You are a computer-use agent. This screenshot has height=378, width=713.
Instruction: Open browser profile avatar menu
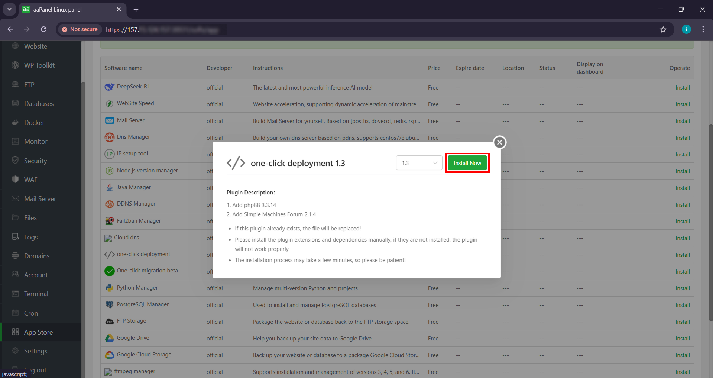coord(686,29)
